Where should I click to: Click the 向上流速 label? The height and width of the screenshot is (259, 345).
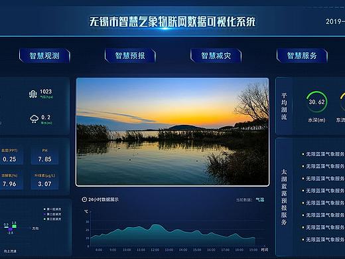pos(10,251)
